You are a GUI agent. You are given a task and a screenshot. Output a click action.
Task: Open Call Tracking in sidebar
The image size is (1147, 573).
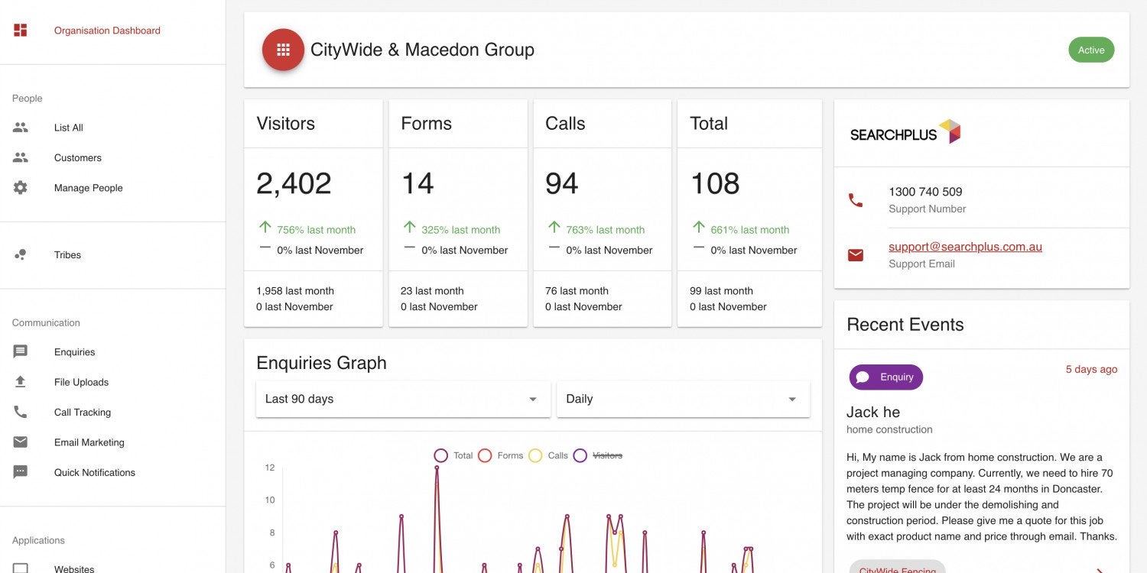[x=82, y=412]
